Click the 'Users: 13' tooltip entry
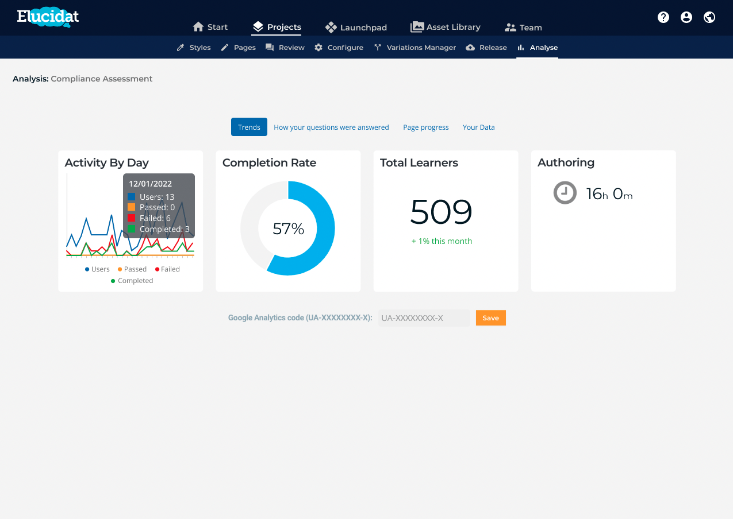Viewport: 733px width, 519px height. (151, 197)
